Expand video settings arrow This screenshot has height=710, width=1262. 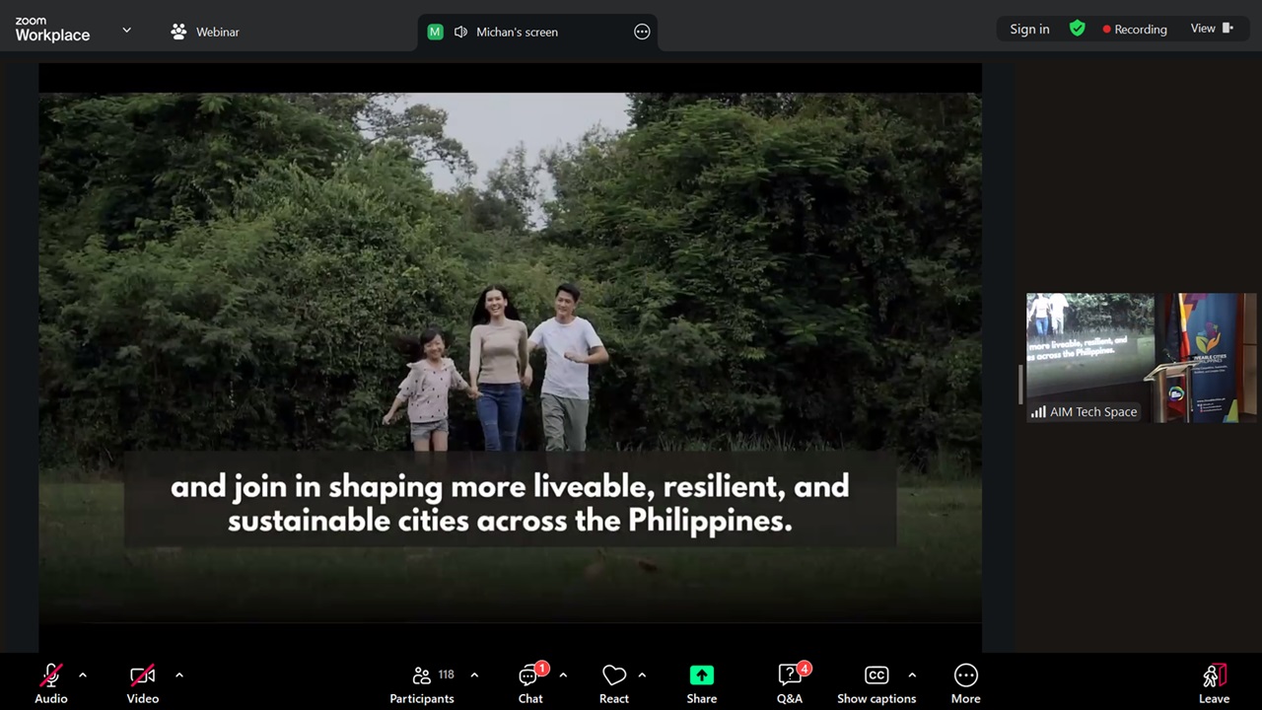click(179, 675)
